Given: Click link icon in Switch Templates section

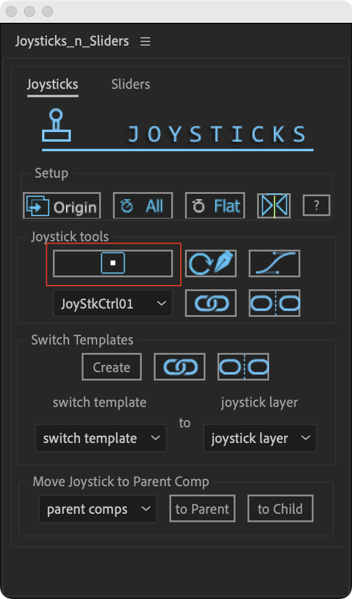Looking at the screenshot, I should click(x=180, y=367).
